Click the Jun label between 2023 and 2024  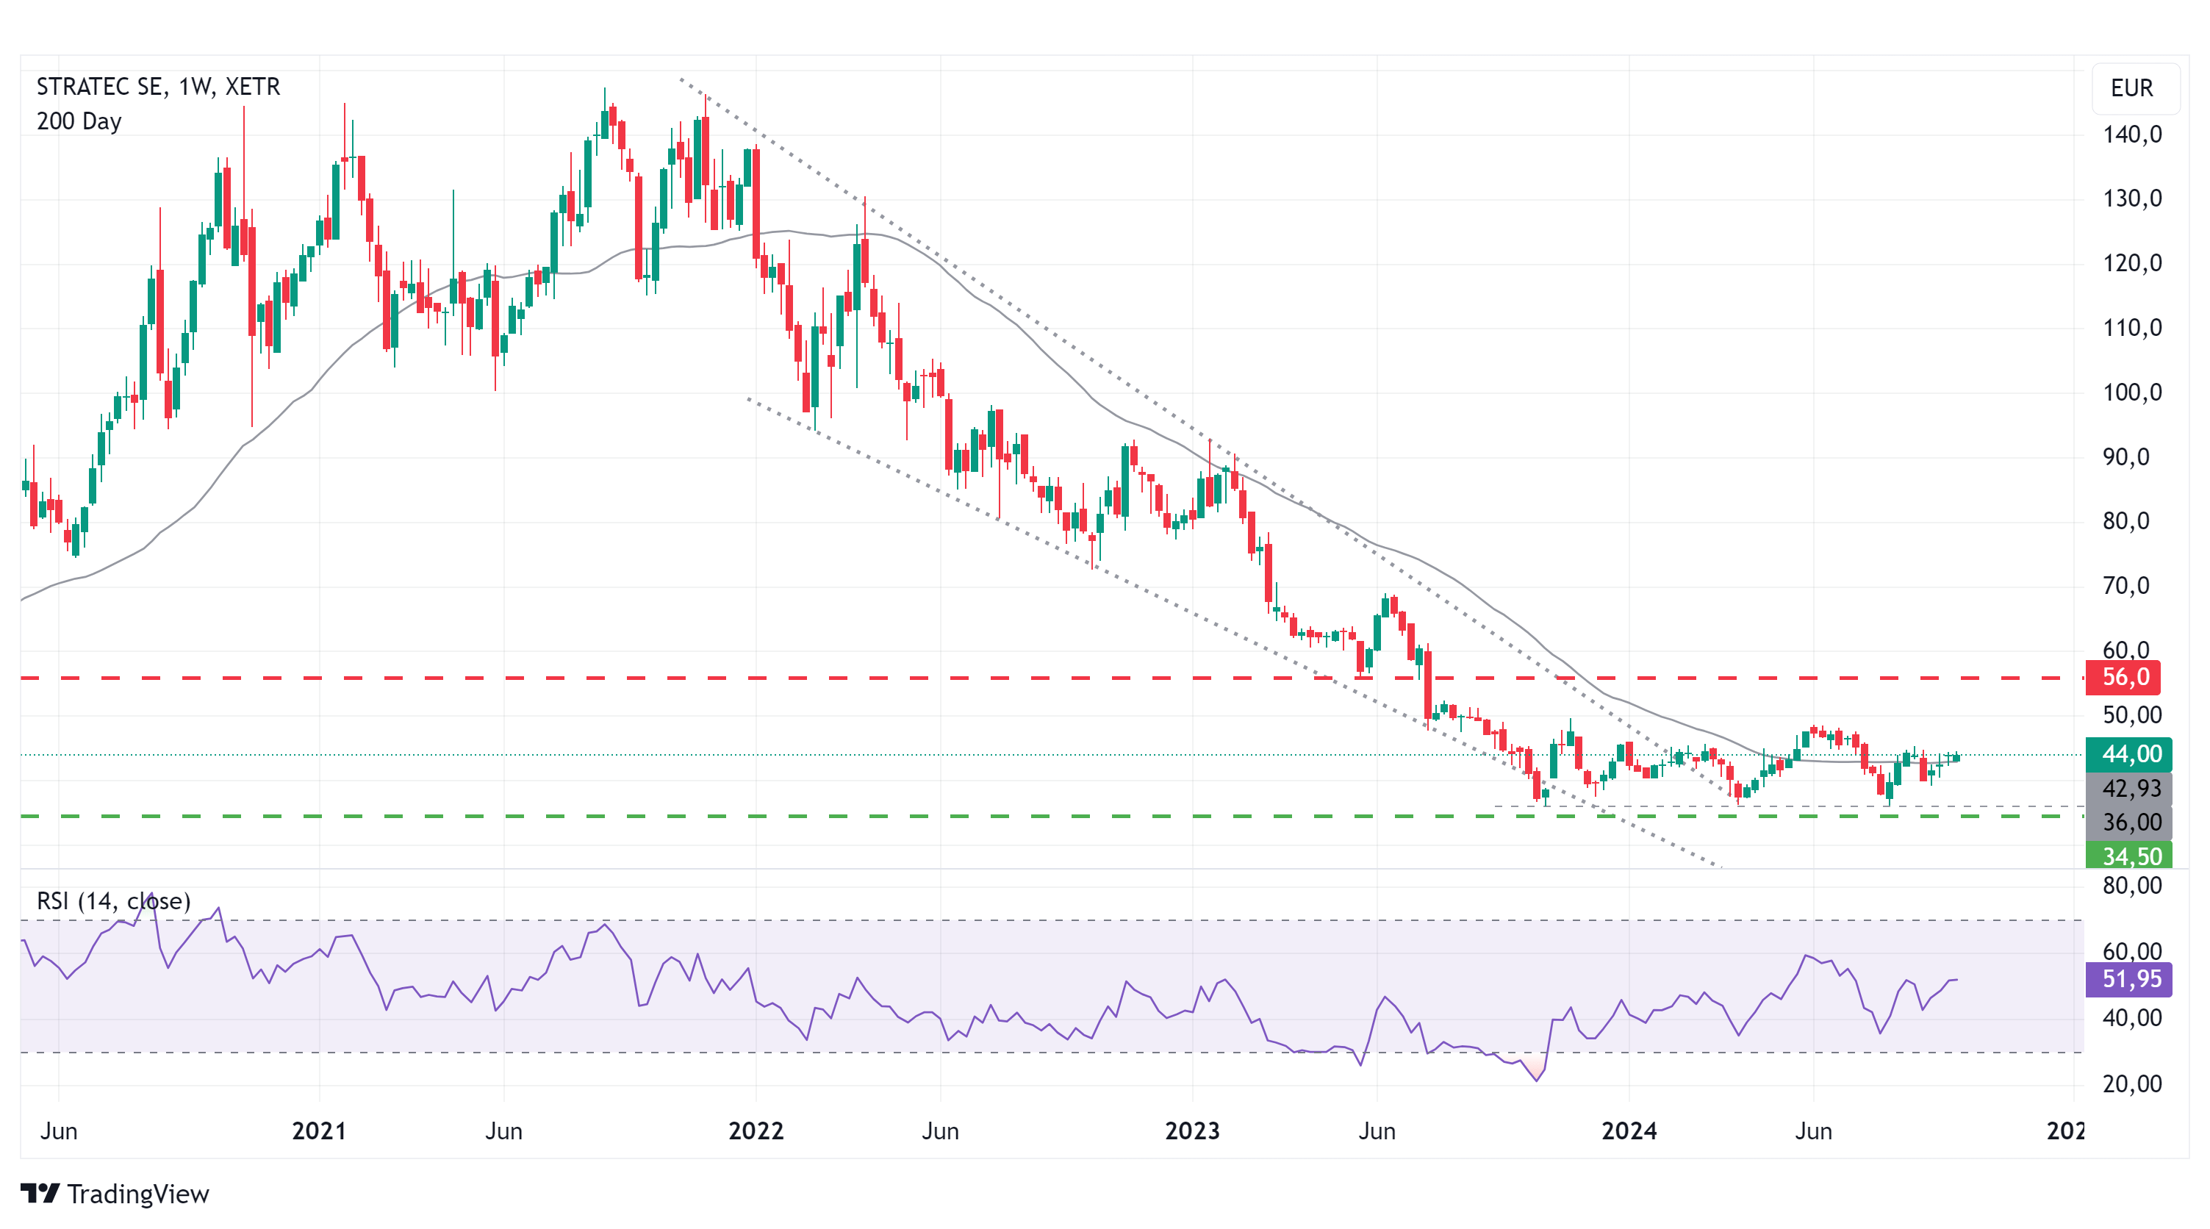(1377, 1131)
